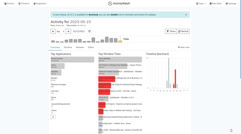Click the tallest gray bar in Timeline barchart
241x134 pixels.
point(169,73)
